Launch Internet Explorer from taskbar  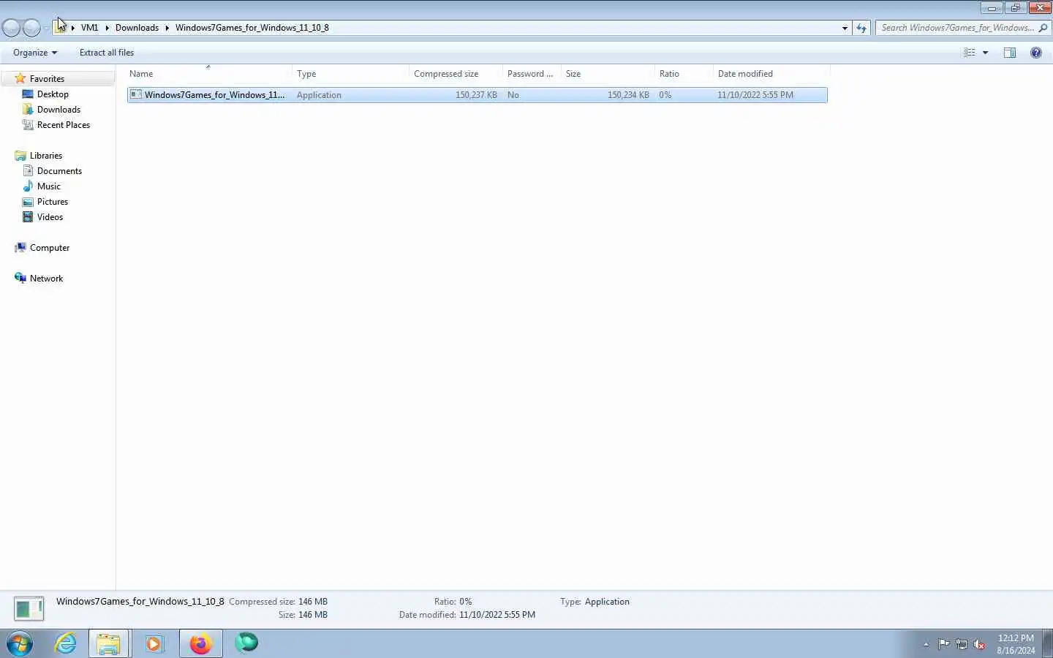pyautogui.click(x=66, y=643)
